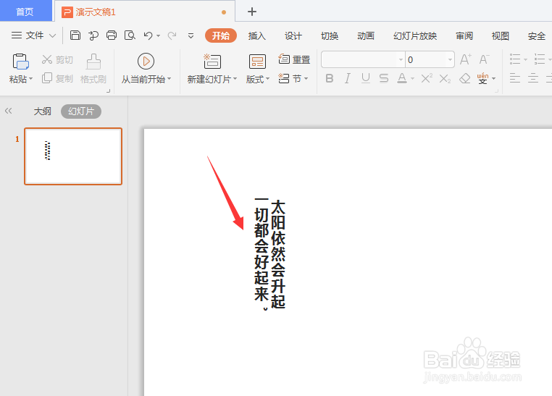This screenshot has height=396, width=552.
Task: Click the center align icon
Action: pos(533,78)
